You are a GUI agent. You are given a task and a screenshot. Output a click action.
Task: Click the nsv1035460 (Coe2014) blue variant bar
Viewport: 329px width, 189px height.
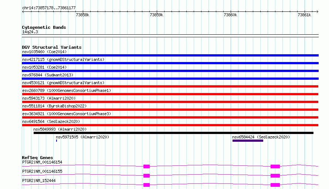[x=170, y=55]
